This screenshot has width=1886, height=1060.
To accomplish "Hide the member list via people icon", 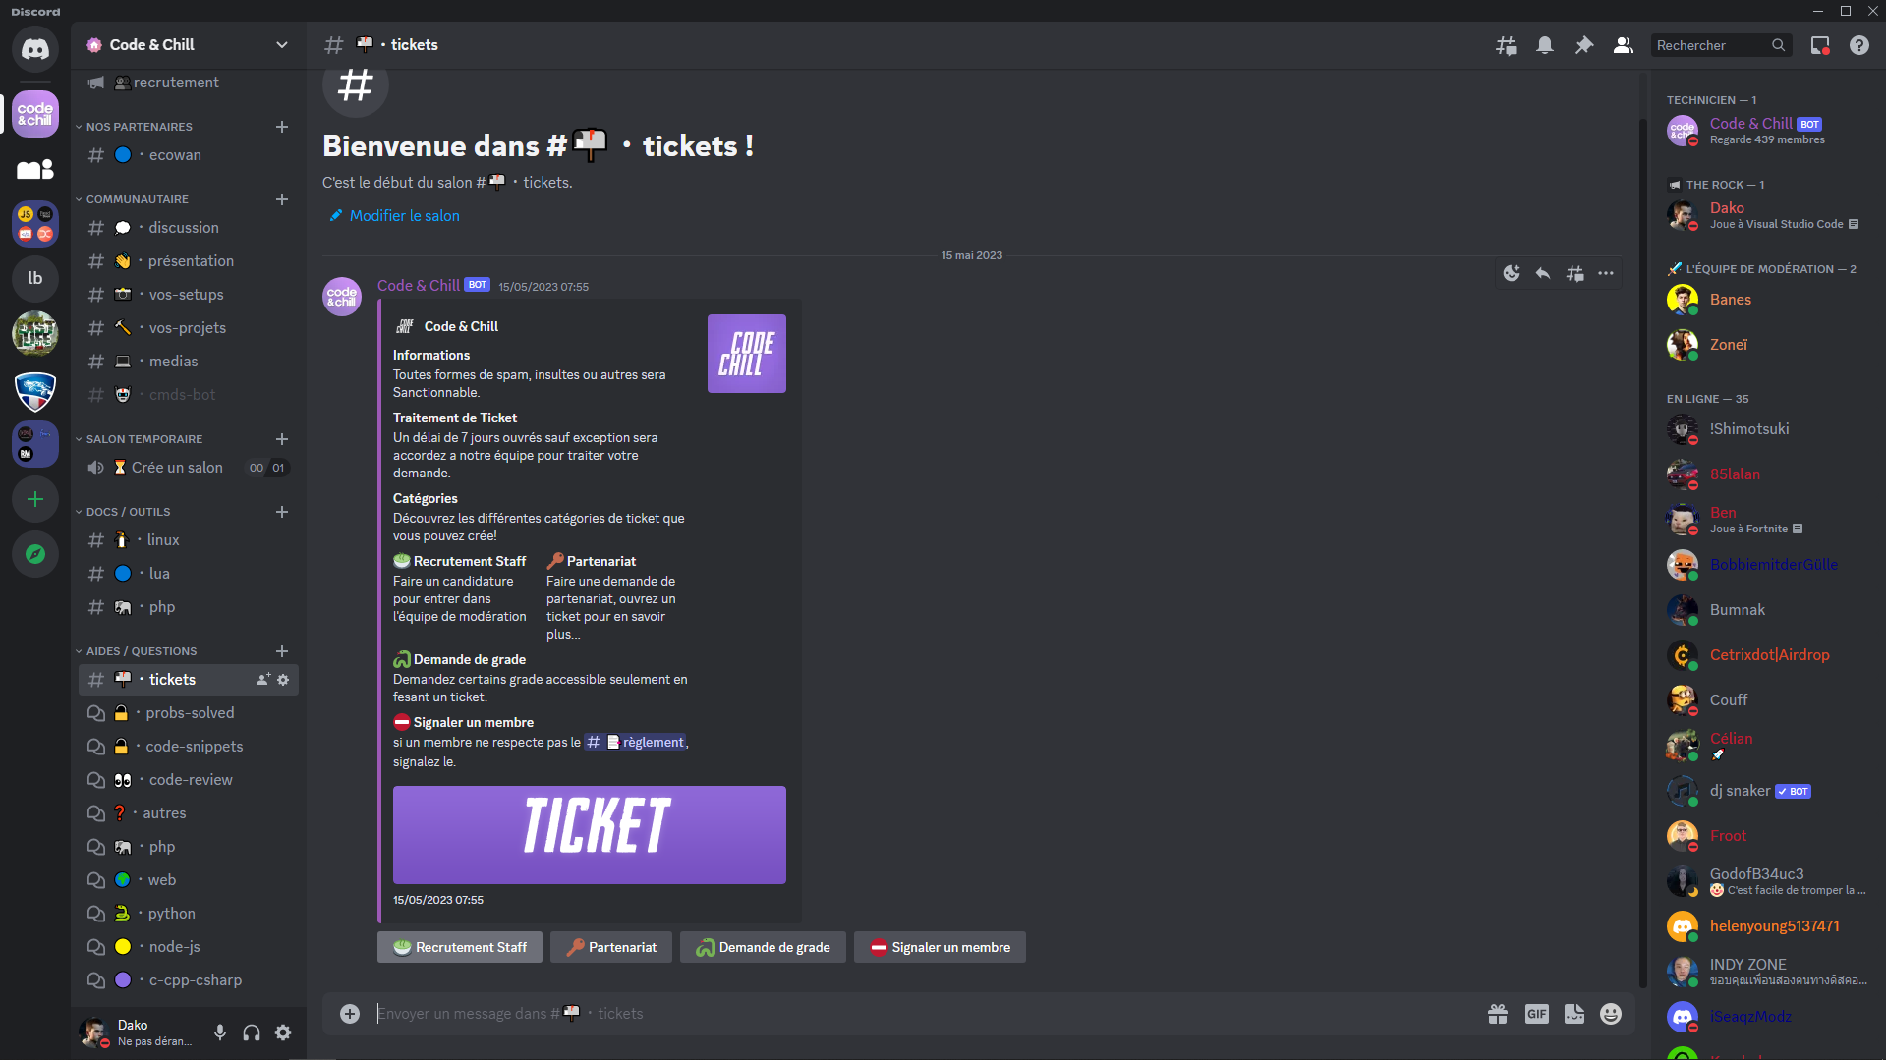I will pos(1623,45).
